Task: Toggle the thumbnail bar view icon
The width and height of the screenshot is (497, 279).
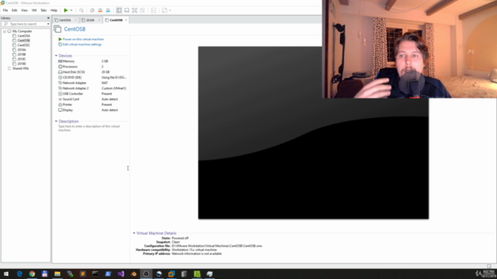Action: (127, 10)
